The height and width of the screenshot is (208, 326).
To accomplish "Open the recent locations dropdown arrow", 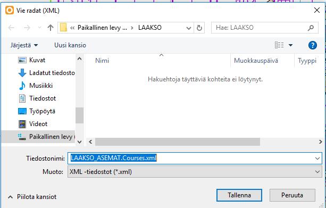I will coord(39,28).
